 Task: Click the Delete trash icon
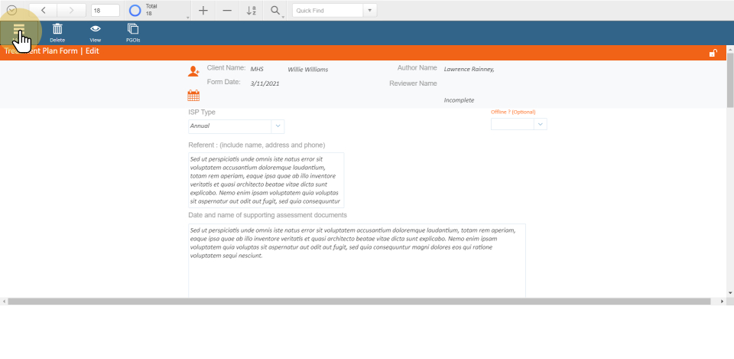click(x=57, y=31)
